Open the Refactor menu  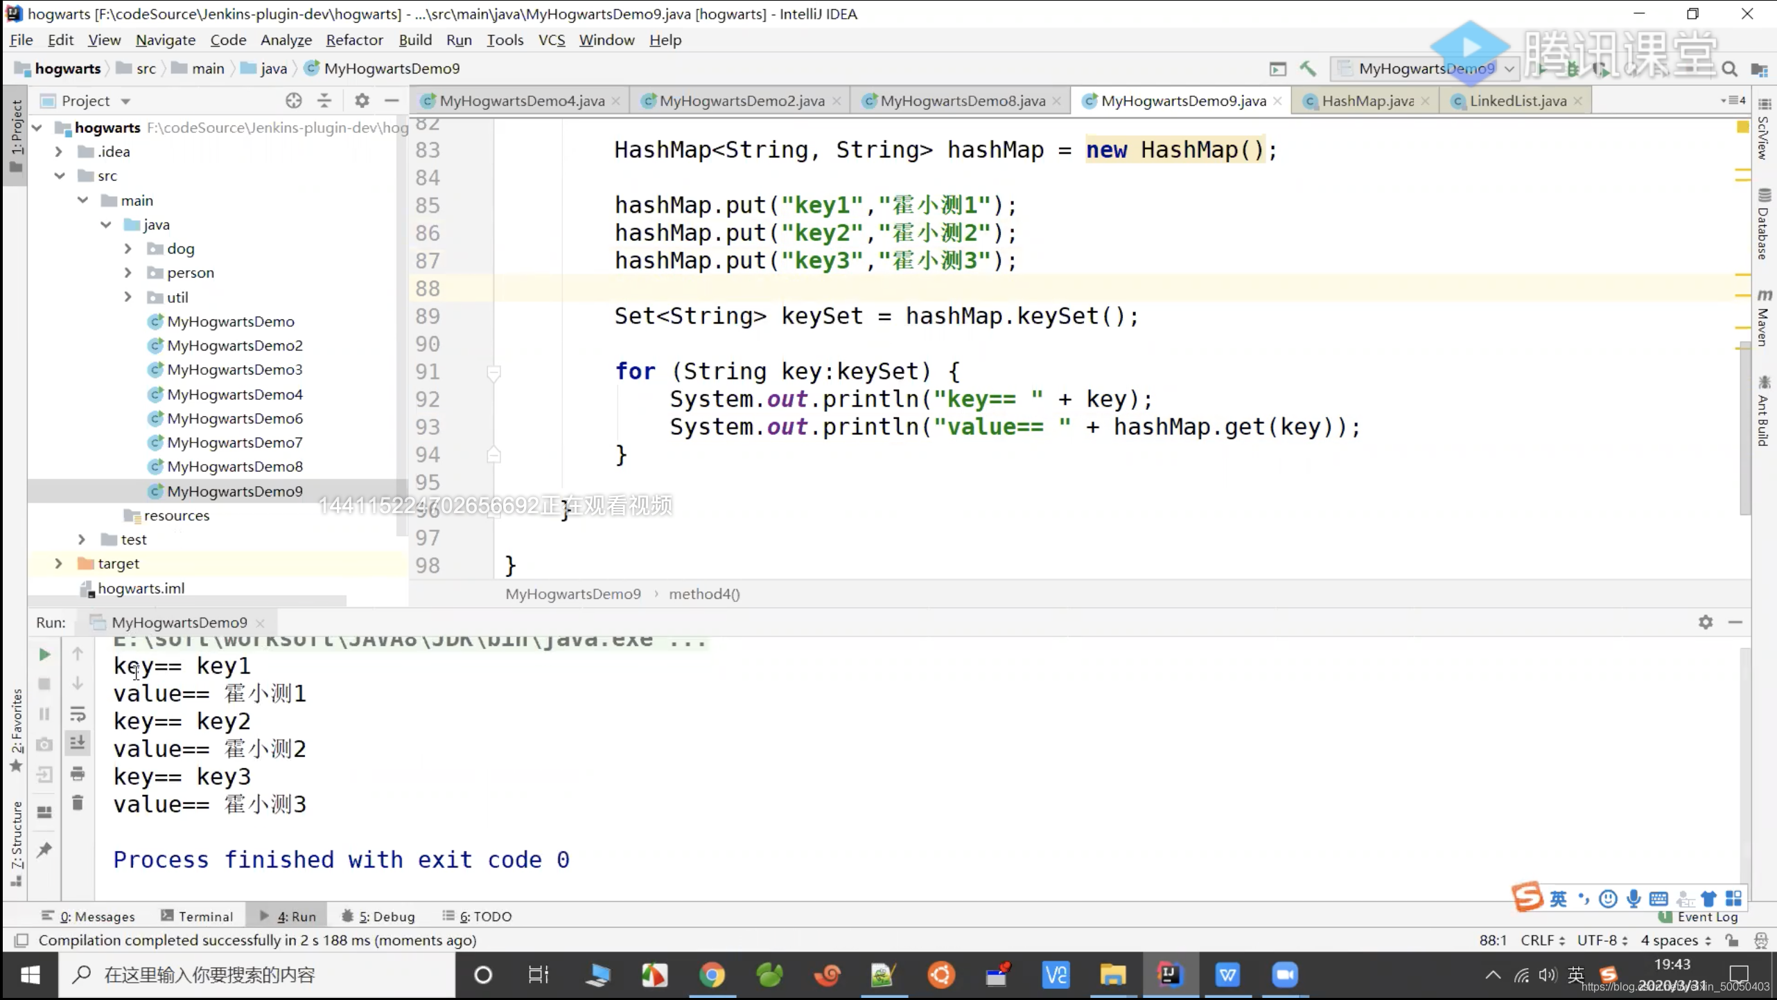click(x=354, y=40)
